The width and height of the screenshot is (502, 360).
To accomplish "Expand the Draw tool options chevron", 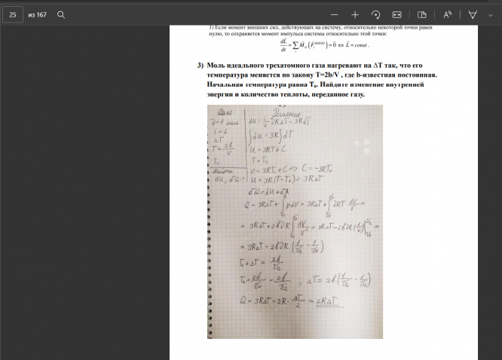I will (x=490, y=15).
